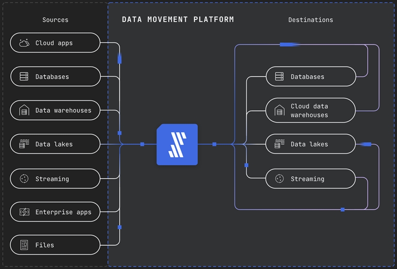This screenshot has height=269, width=397.
Task: Click the Sources column heading
Action: tap(55, 20)
